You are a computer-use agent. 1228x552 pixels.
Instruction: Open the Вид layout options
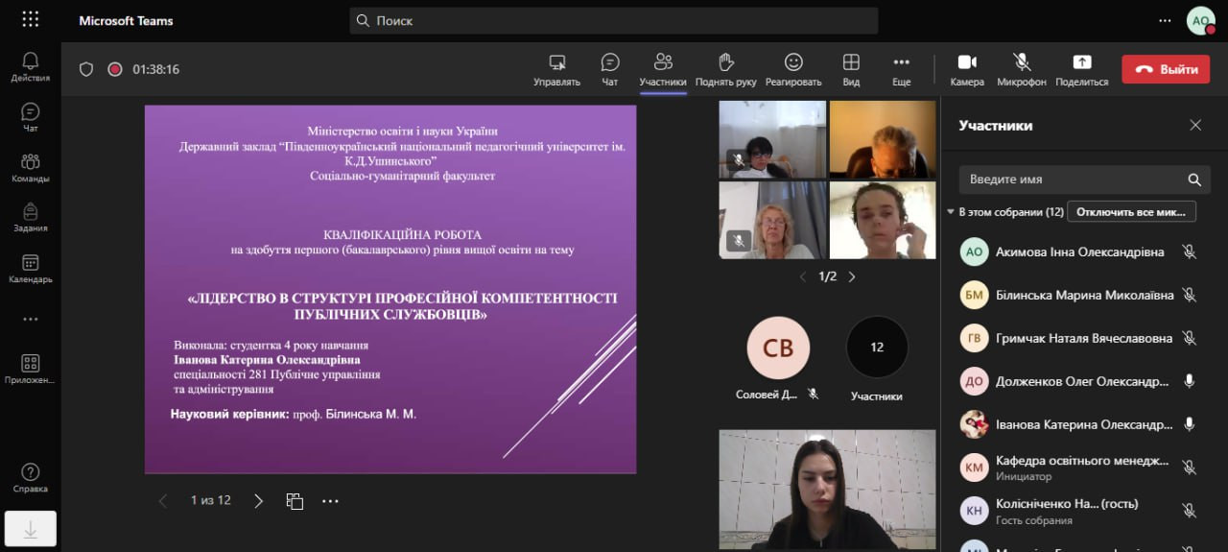[x=851, y=63]
